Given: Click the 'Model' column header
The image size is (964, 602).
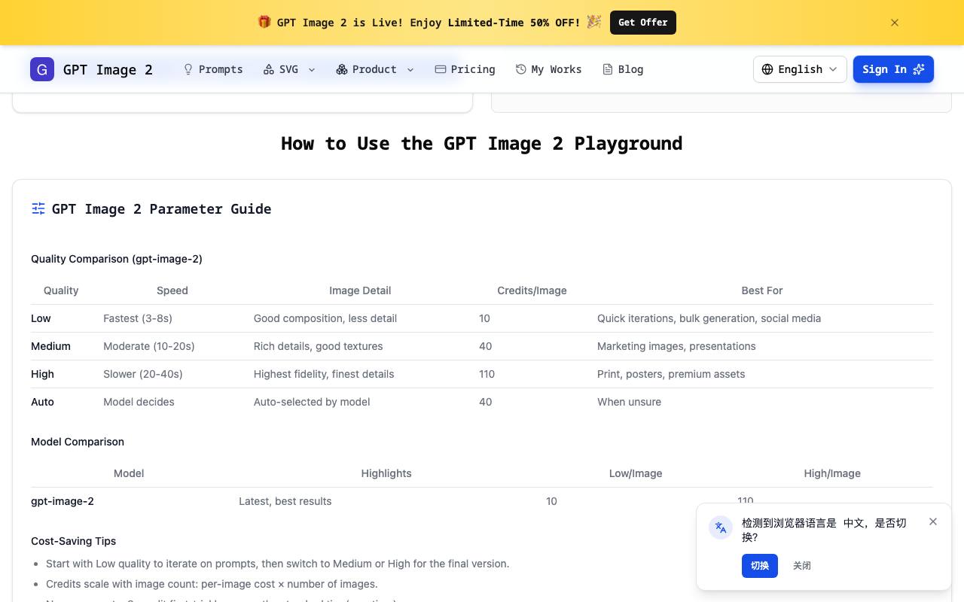Looking at the screenshot, I should click(x=129, y=473).
